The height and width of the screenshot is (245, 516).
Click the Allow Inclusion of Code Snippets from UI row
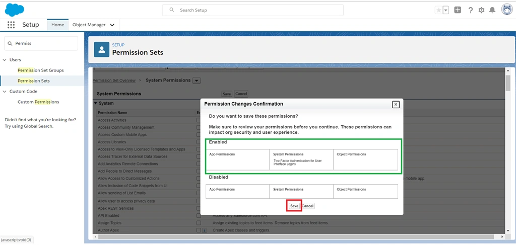[133, 186]
